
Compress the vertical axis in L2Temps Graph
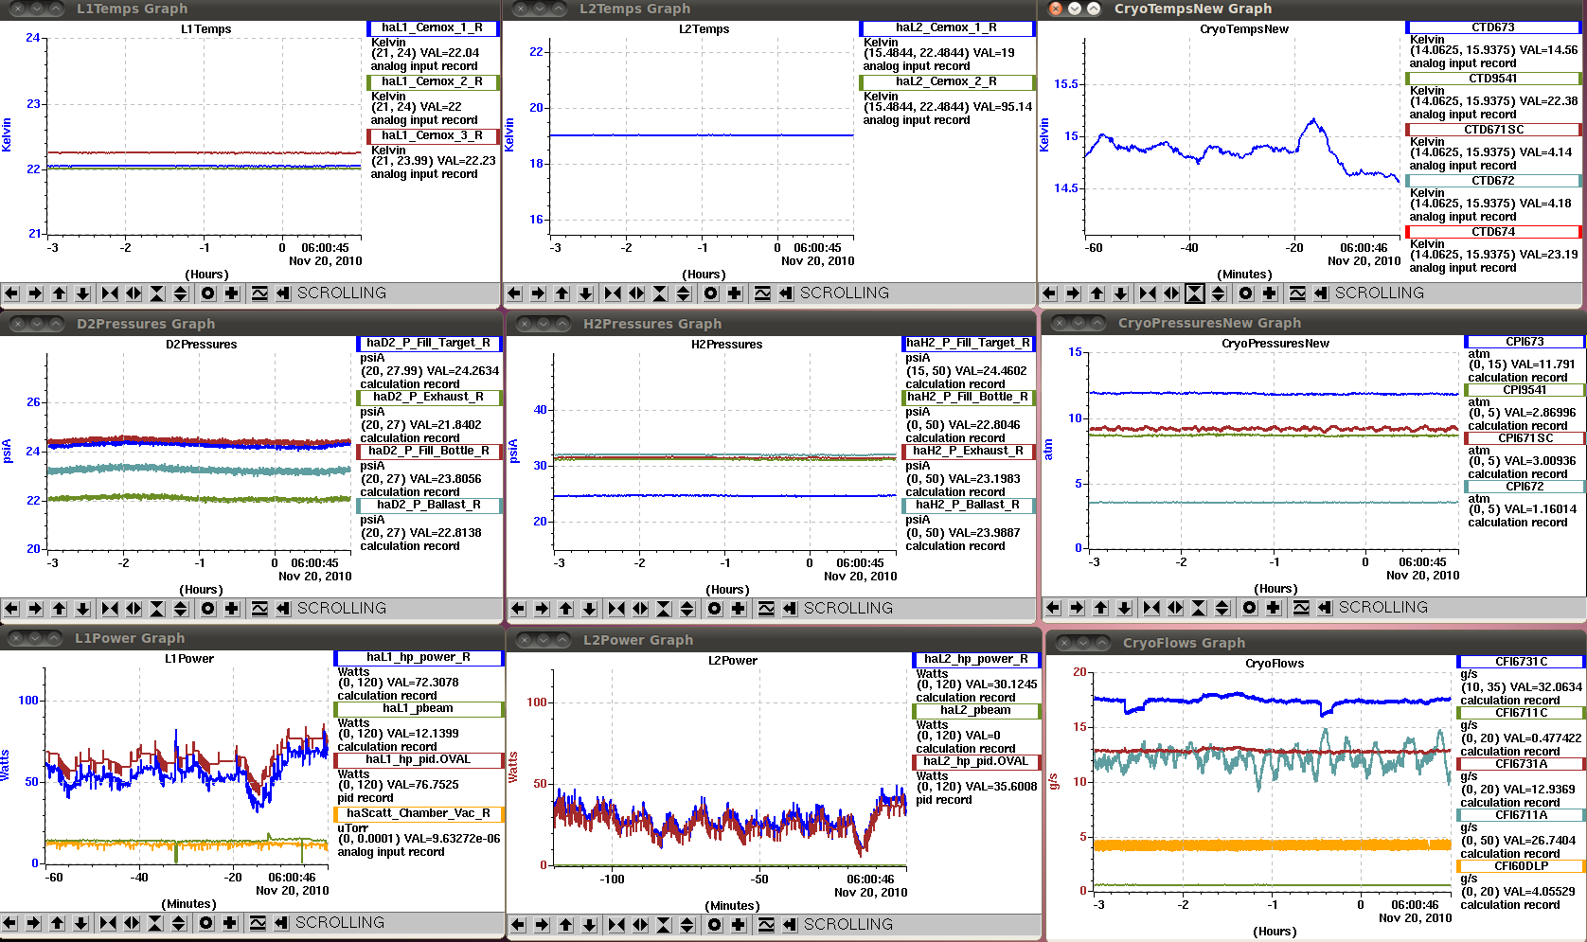660,293
